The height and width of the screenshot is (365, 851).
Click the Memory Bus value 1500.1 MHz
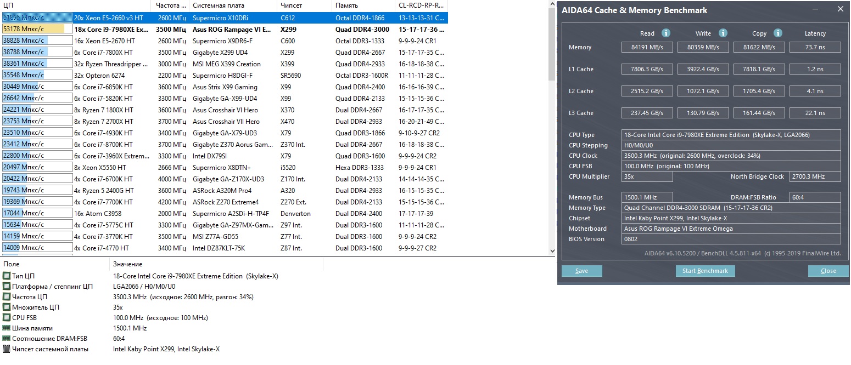647,197
